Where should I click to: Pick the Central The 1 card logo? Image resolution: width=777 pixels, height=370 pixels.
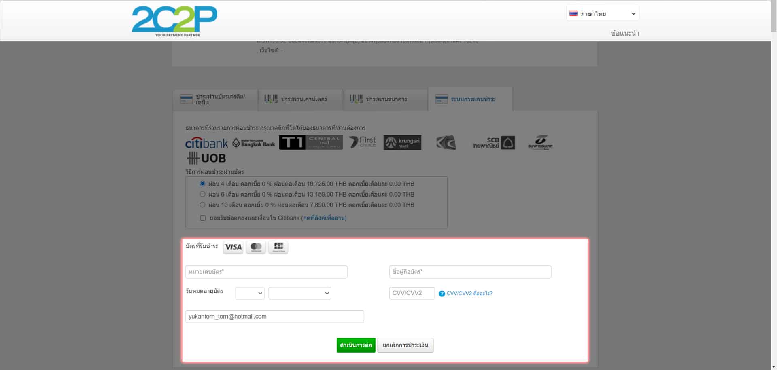pos(311,142)
